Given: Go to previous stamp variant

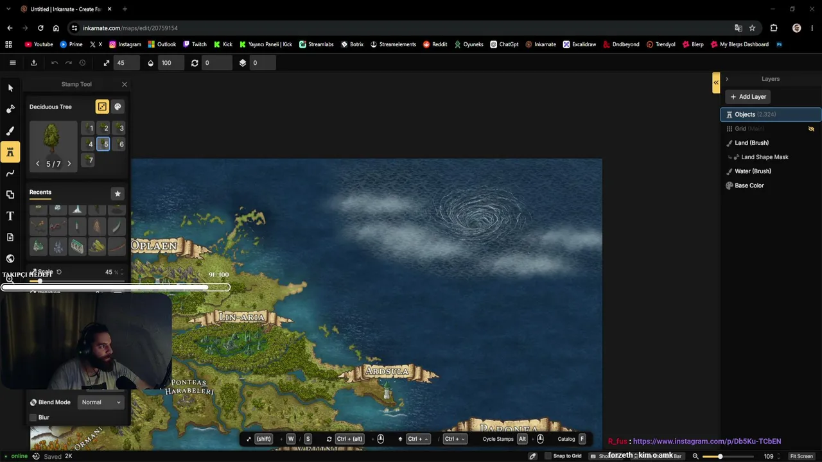Looking at the screenshot, I should tap(38, 164).
